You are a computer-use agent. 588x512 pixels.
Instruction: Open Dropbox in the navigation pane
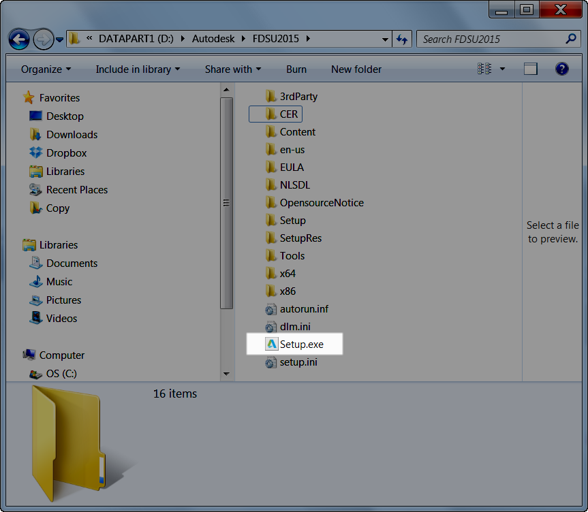coord(58,153)
